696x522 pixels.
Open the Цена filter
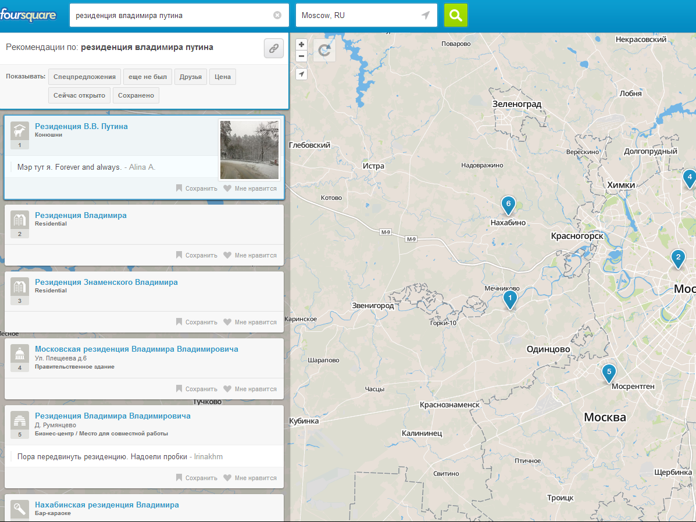pos(223,77)
